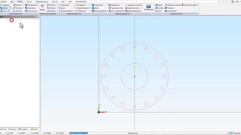The width and height of the screenshot is (241, 135).
Task: Select the Удаление tool in element group
Action: tap(5, 5)
